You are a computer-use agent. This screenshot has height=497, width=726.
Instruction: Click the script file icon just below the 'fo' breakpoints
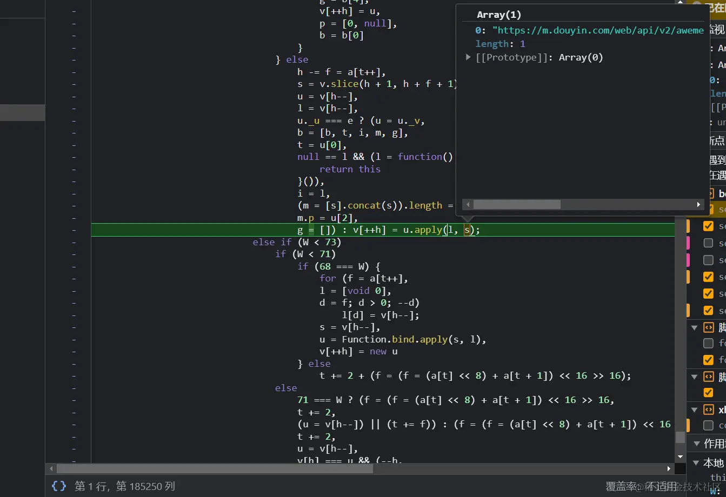click(x=708, y=375)
